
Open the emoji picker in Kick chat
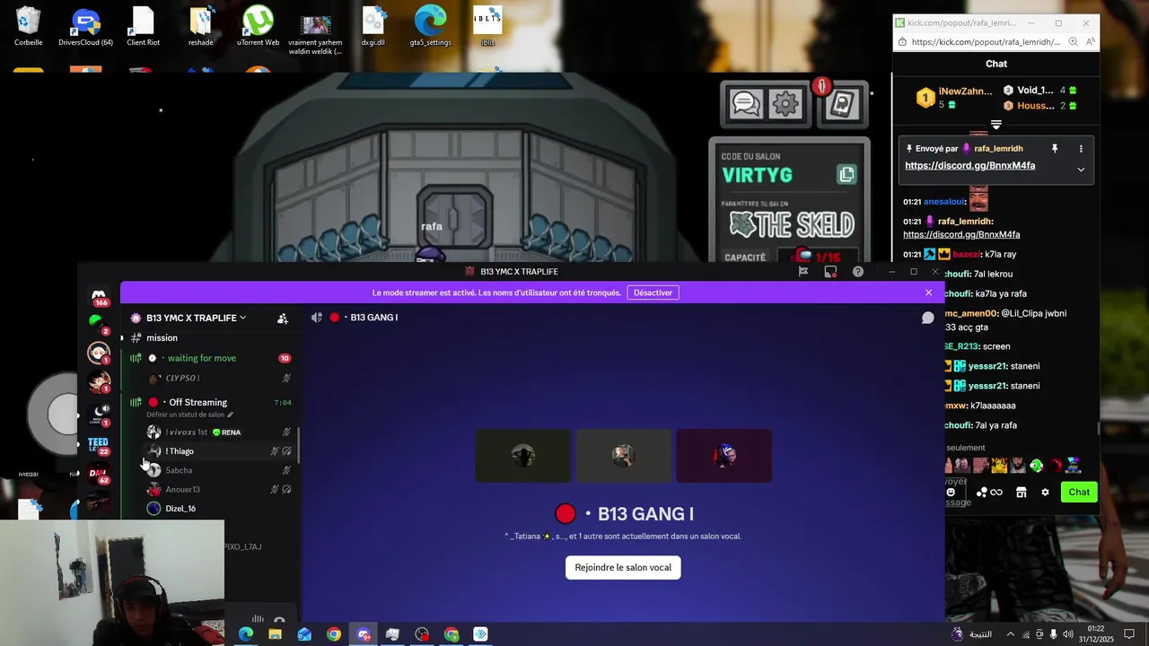pyautogui.click(x=951, y=492)
